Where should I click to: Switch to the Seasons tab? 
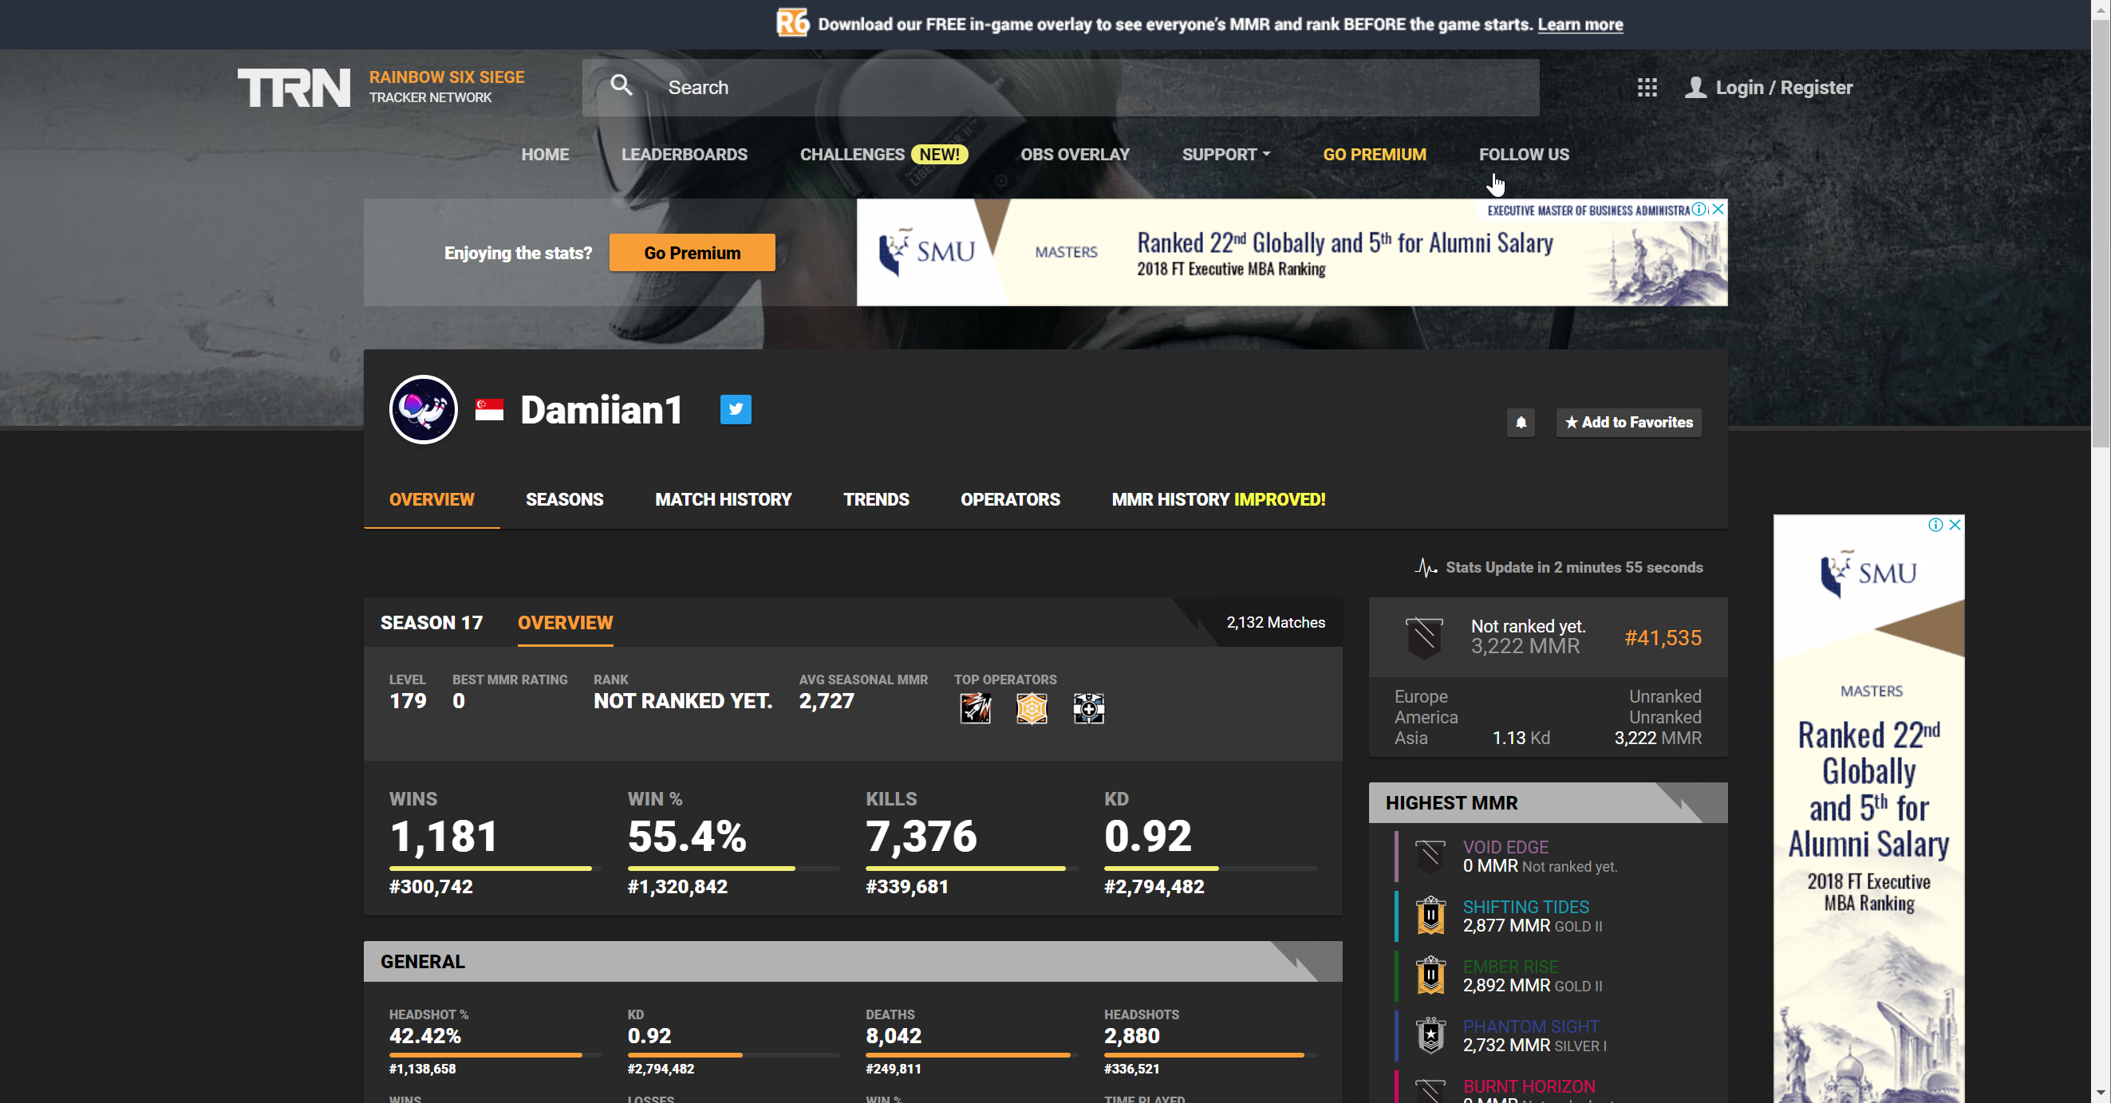564,499
